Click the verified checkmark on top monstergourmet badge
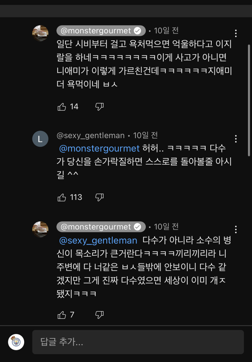Viewport: 252px width, 362px height. (138, 31)
